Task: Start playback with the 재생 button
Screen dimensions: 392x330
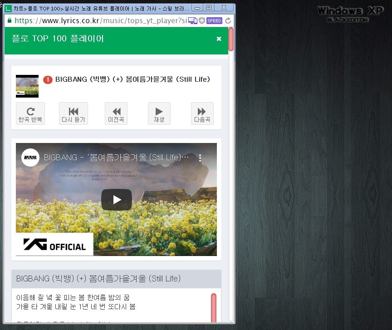Action: tap(159, 113)
